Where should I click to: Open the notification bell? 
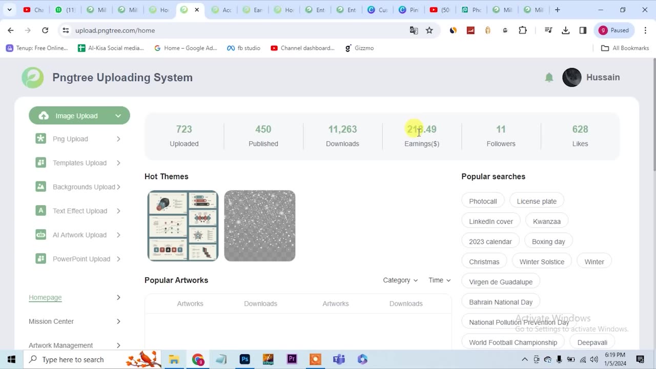coord(549,77)
